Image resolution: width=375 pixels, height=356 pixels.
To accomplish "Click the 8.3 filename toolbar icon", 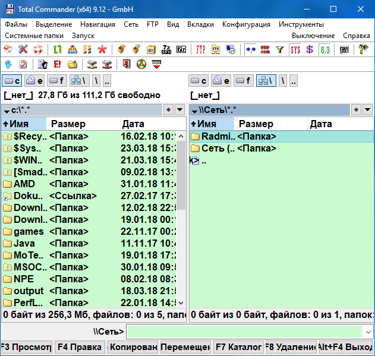I will pos(324,49).
